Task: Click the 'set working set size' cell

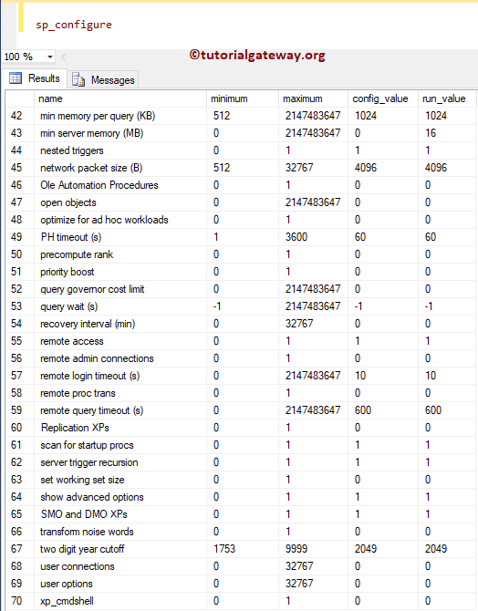Action: coord(120,480)
